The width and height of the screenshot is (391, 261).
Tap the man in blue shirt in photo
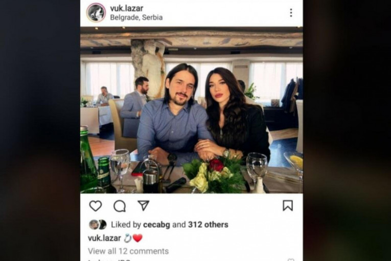173,115
